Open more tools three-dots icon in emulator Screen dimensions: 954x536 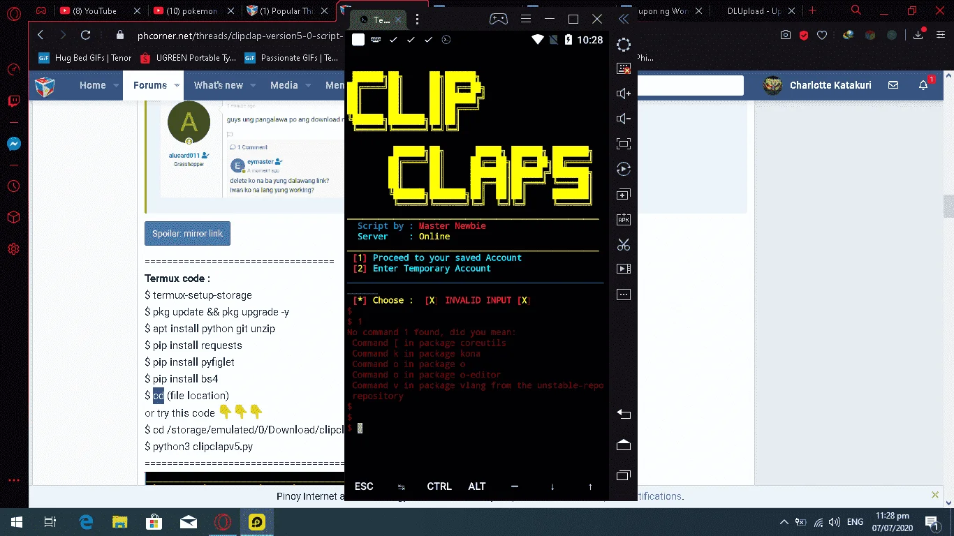(624, 294)
